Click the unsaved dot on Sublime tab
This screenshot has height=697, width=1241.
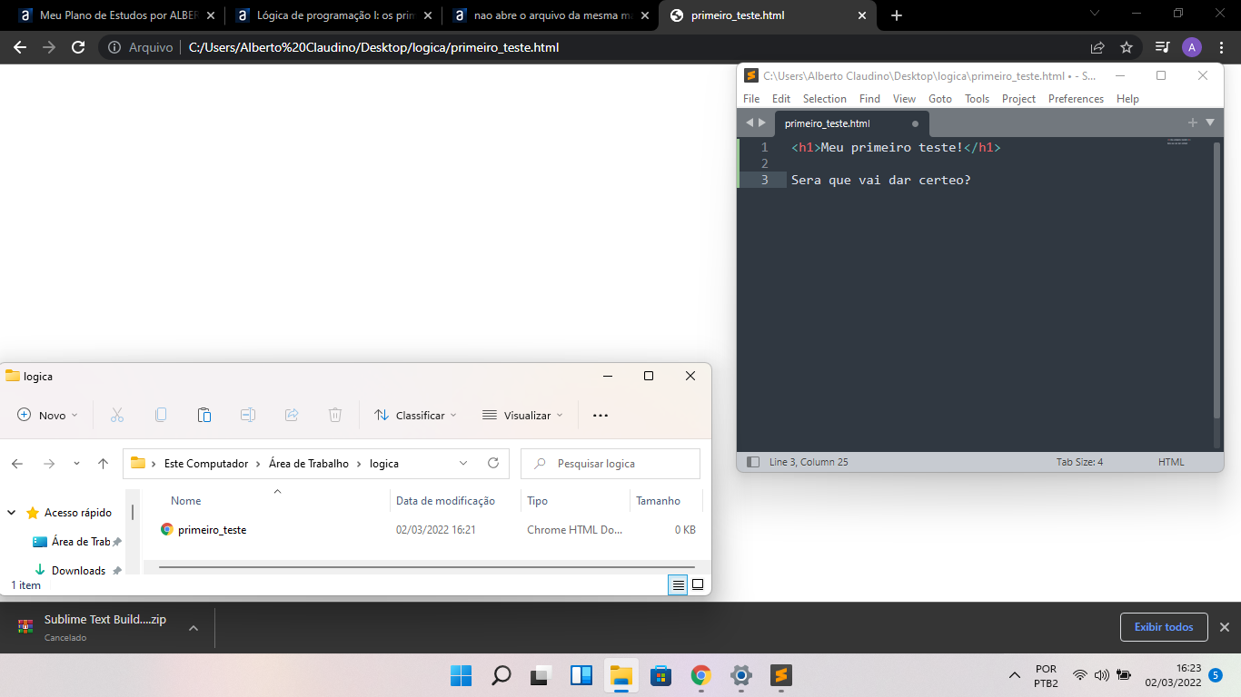pyautogui.click(x=915, y=123)
